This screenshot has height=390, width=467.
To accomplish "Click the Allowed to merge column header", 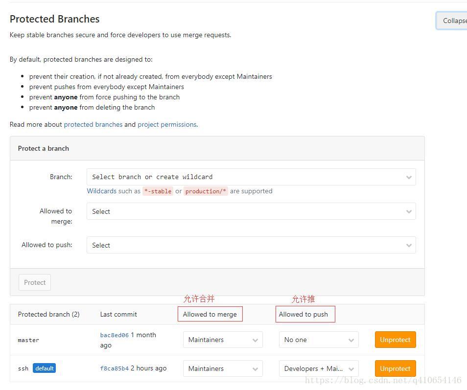I will pyautogui.click(x=210, y=314).
